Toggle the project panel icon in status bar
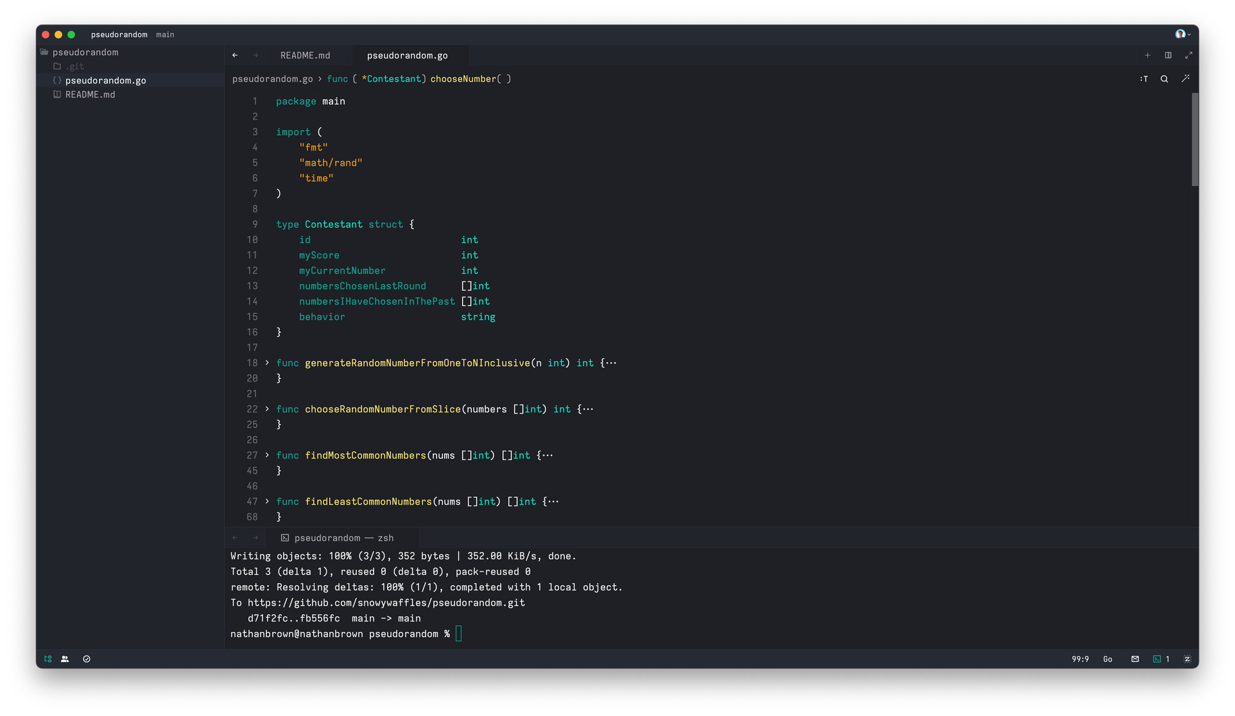This screenshot has width=1235, height=716. coord(48,659)
